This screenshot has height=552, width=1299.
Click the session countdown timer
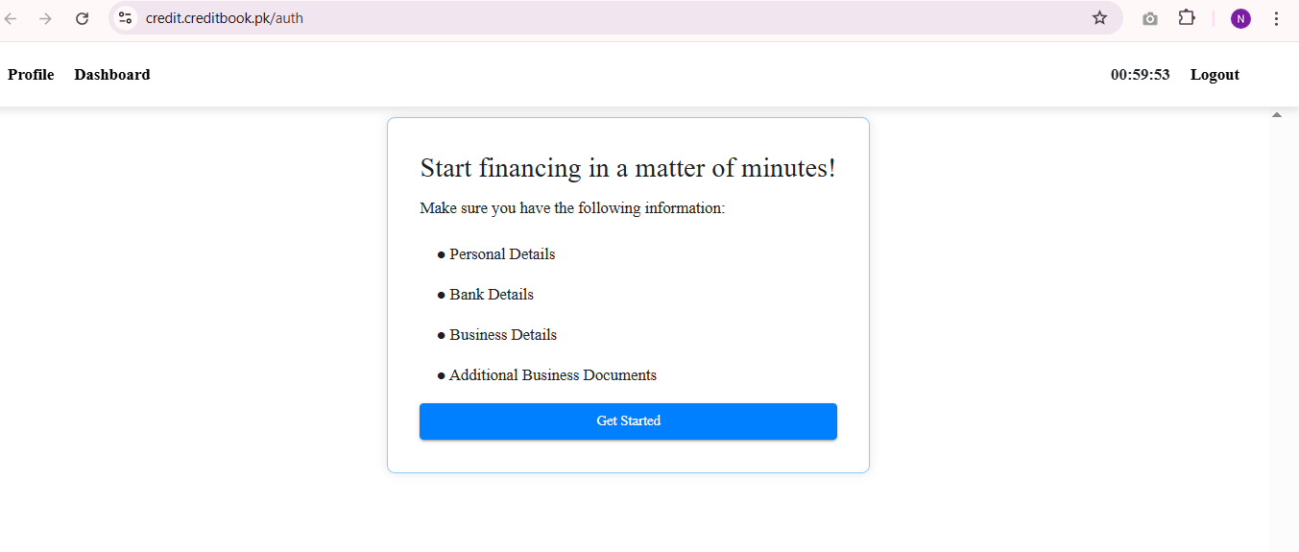pyautogui.click(x=1140, y=75)
